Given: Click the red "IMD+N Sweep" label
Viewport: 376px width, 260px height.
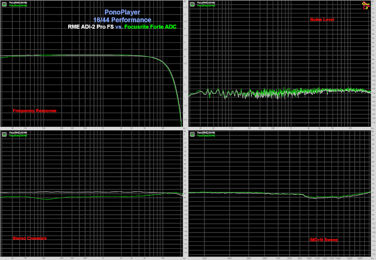Looking at the screenshot, I should pyautogui.click(x=324, y=239).
